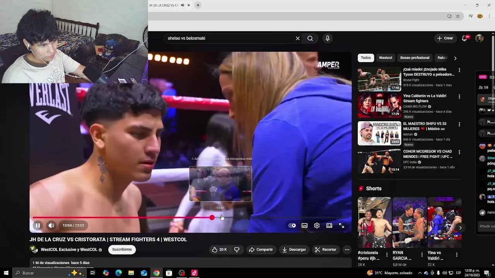The height and width of the screenshot is (278, 495).
Task: Open options for Yina Calderón vs La Valdiri
Action: [459, 97]
